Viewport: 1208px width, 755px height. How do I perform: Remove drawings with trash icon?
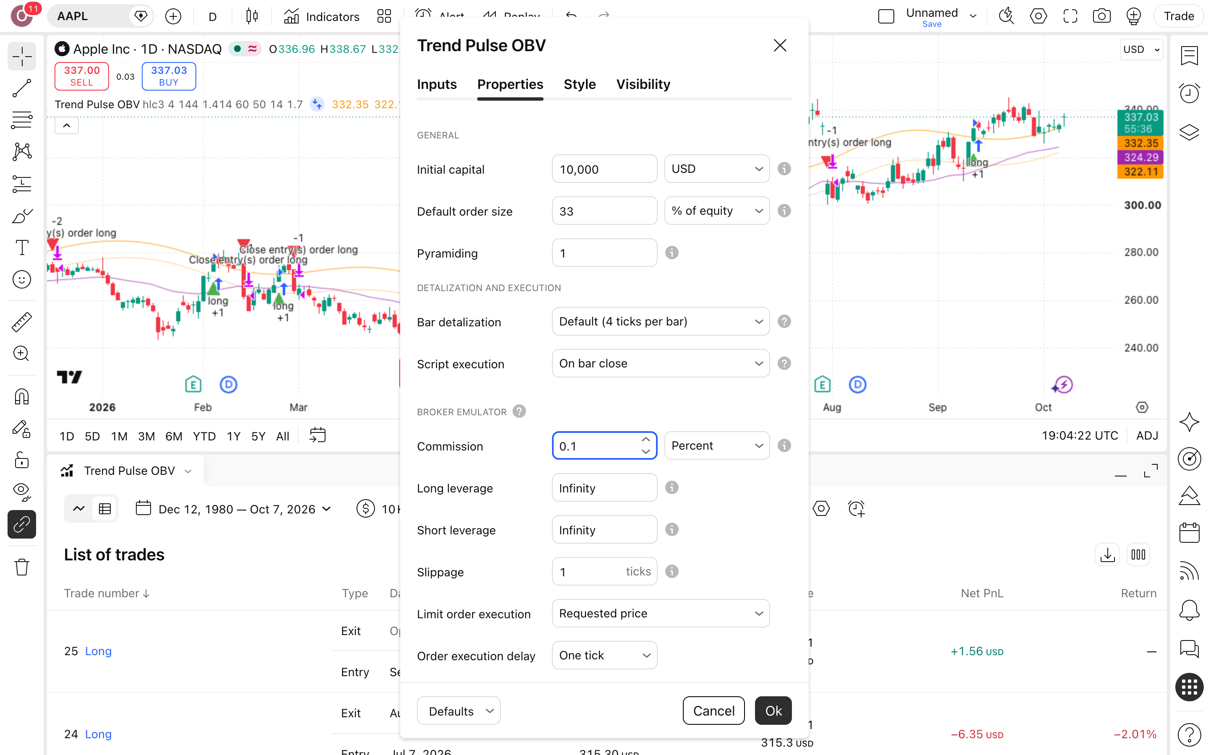[x=21, y=567]
